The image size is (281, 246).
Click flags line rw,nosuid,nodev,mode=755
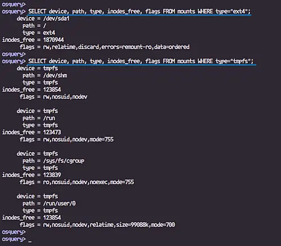tap(66, 140)
